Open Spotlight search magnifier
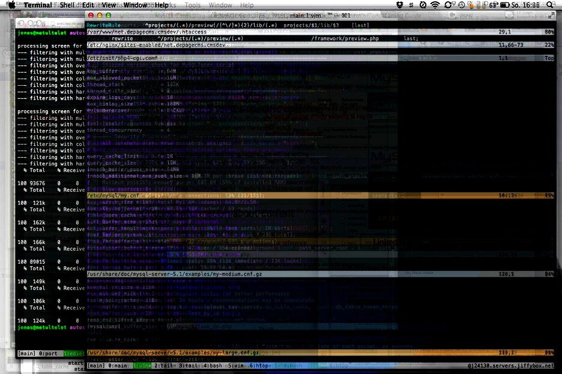This screenshot has width=562, height=374. click(550, 5)
